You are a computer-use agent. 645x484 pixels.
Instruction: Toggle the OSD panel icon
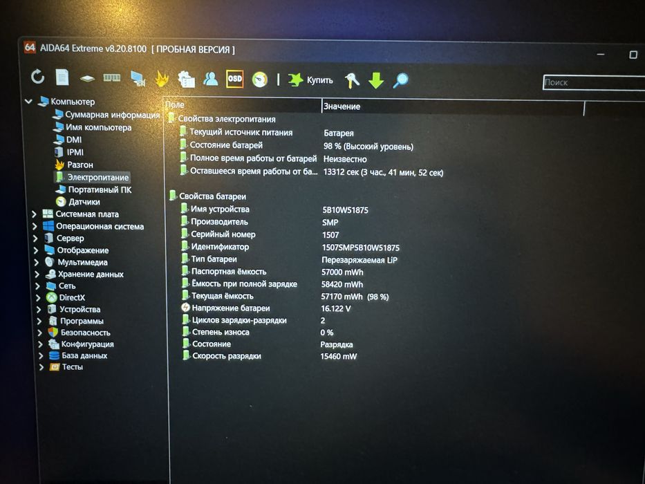coord(235,79)
